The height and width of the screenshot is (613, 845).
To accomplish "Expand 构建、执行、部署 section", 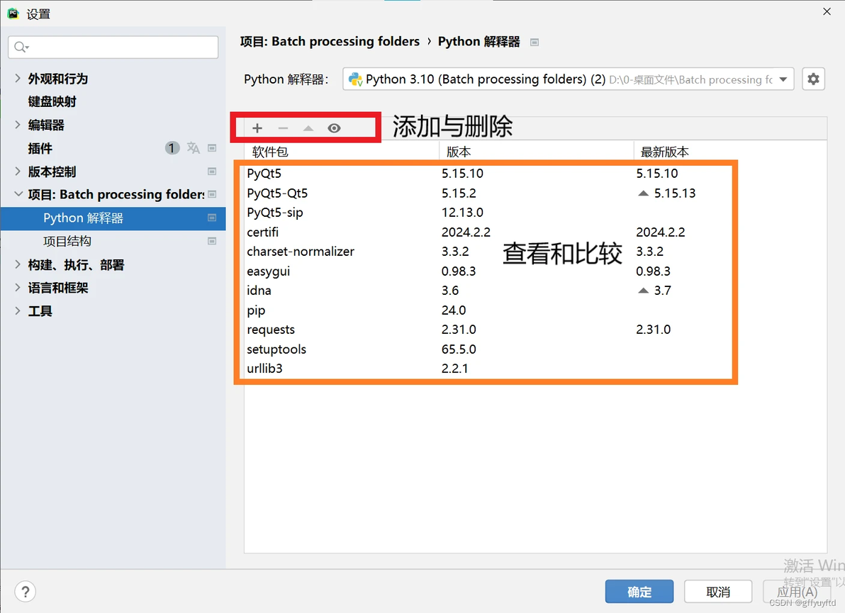I will point(18,264).
